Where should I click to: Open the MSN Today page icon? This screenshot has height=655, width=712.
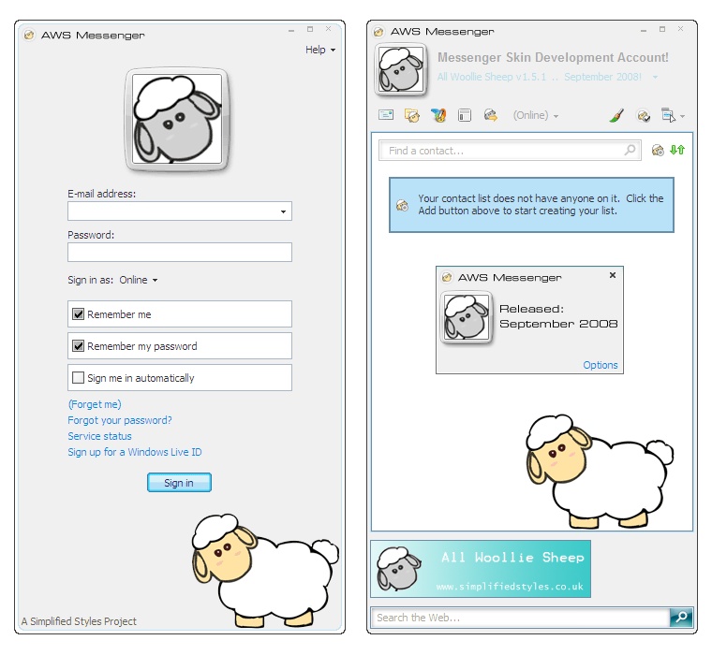click(x=465, y=115)
